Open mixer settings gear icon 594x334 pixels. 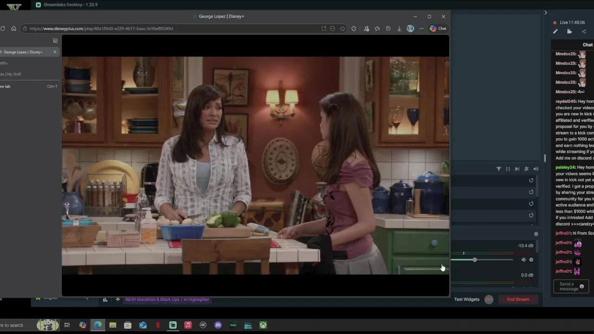pyautogui.click(x=536, y=234)
